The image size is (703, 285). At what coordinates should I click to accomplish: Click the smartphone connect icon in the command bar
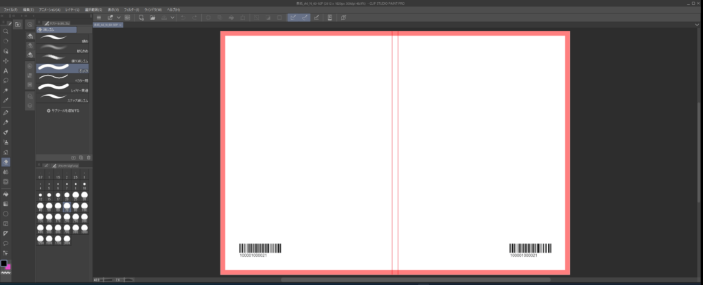coord(330,17)
